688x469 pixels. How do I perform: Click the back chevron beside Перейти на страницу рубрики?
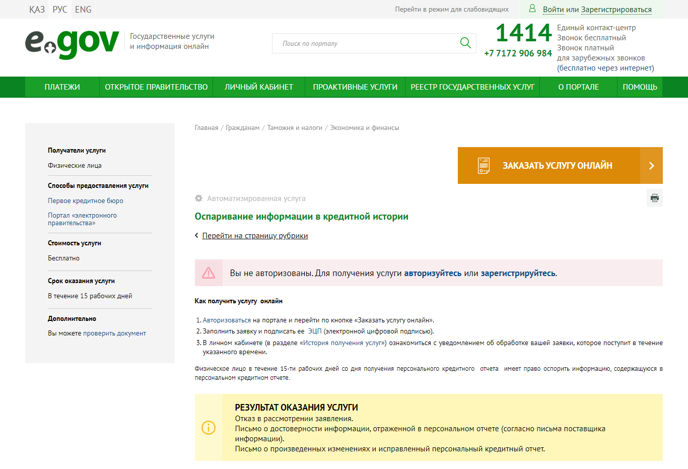(197, 235)
